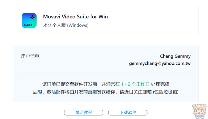Click the 'suite' label on app icon
208x119 pixels.
[x=28, y=25]
